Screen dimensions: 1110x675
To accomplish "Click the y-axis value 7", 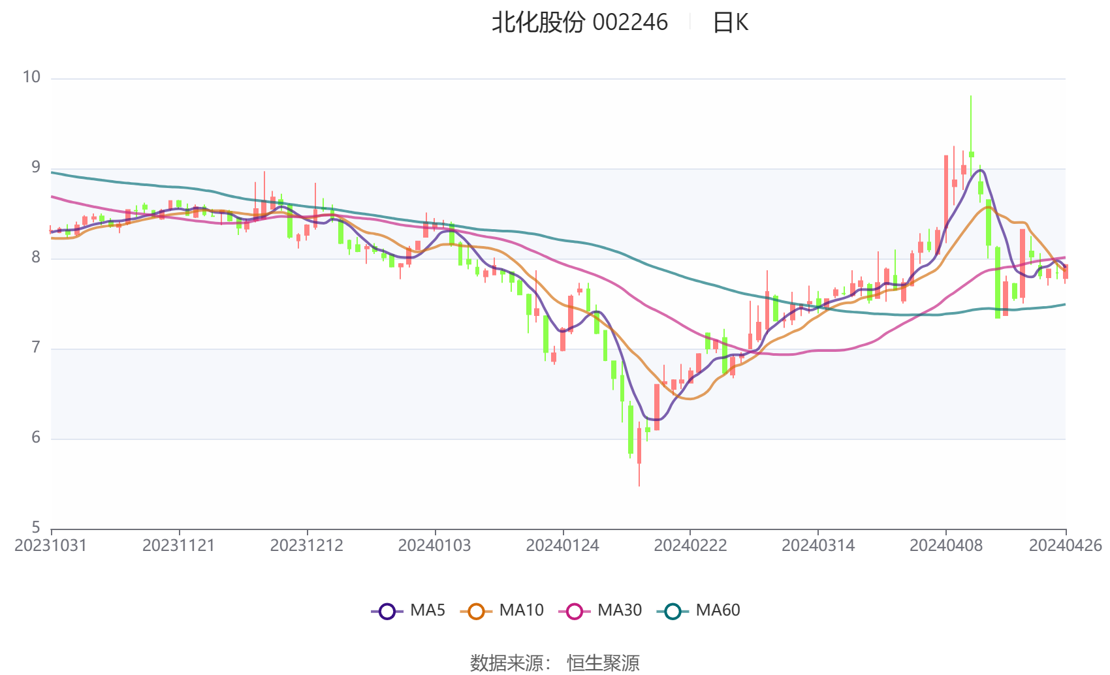I will 36,347.
